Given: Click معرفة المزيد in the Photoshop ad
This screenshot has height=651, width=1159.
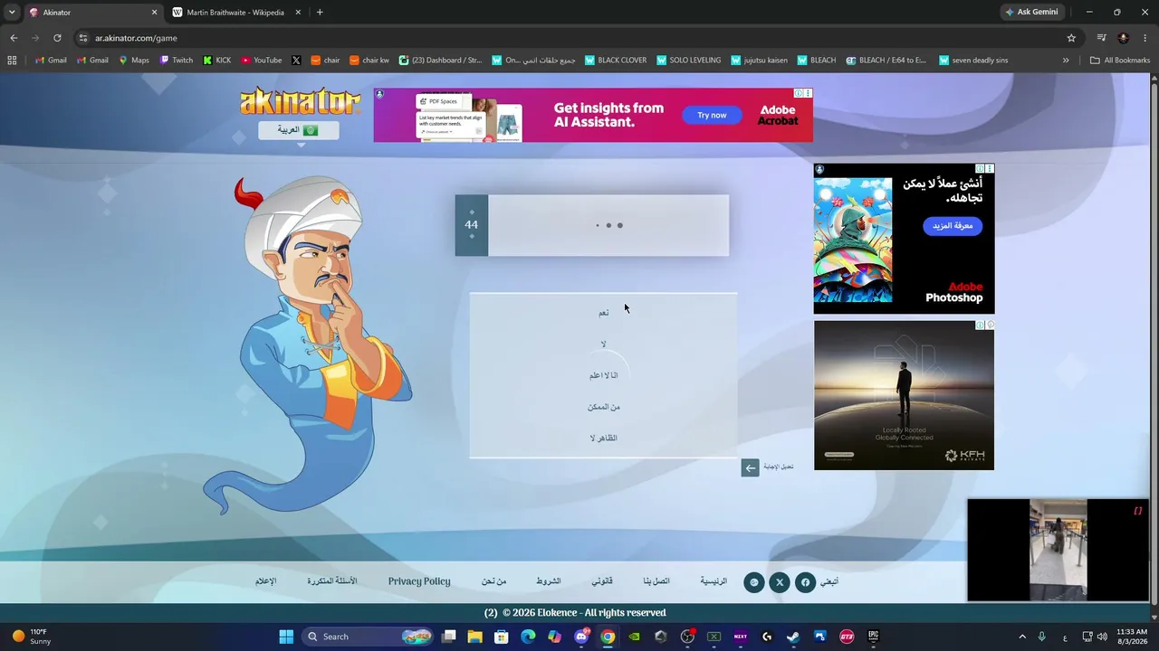Looking at the screenshot, I should coord(953,226).
